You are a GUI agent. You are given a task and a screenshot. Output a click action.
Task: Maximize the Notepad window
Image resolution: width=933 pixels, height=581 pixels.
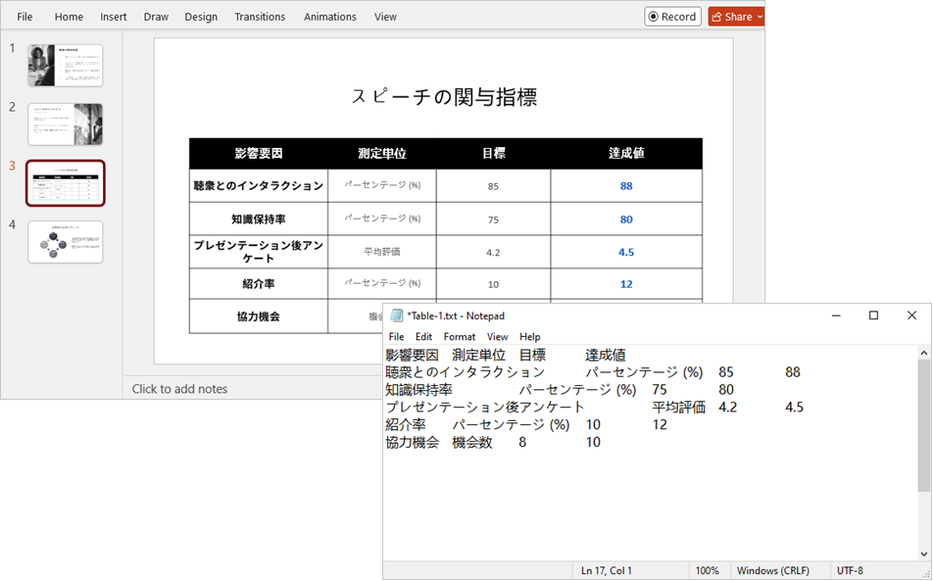pos(873,315)
